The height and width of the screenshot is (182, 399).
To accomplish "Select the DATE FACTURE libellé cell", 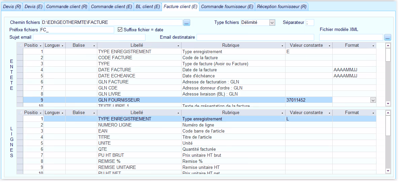I will click(x=139, y=70).
